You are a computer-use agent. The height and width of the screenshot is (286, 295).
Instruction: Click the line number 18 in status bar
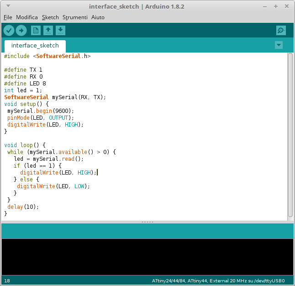tap(7, 281)
